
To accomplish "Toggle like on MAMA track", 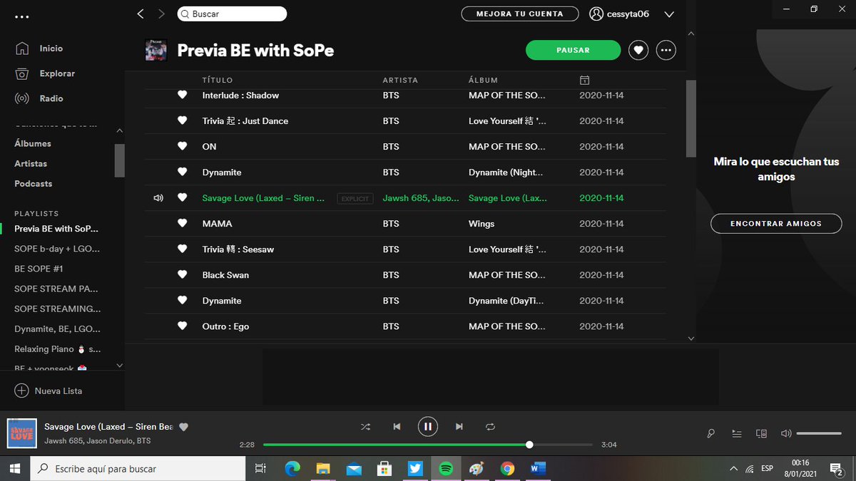I will (x=182, y=223).
